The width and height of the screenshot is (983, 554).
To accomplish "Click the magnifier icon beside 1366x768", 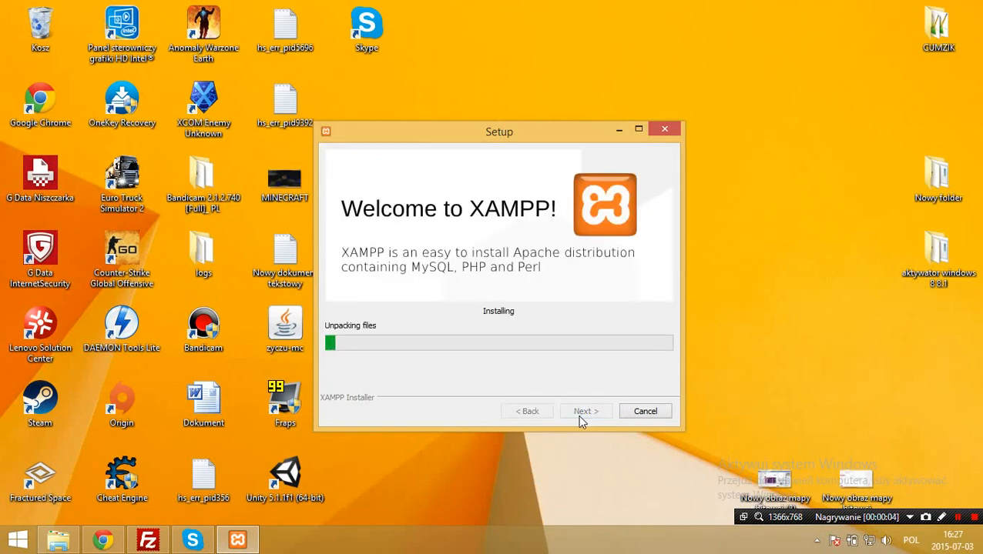I will coord(759,517).
